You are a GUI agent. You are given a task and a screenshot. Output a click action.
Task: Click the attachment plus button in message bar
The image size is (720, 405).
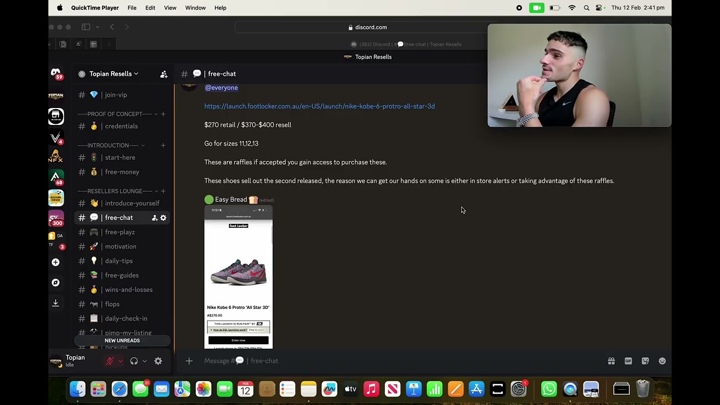tap(189, 361)
